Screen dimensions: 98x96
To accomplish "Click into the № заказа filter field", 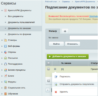I will (84, 38).
